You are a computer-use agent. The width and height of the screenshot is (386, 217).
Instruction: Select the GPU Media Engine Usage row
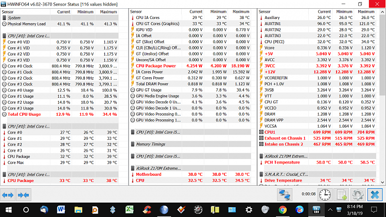pos(190,96)
